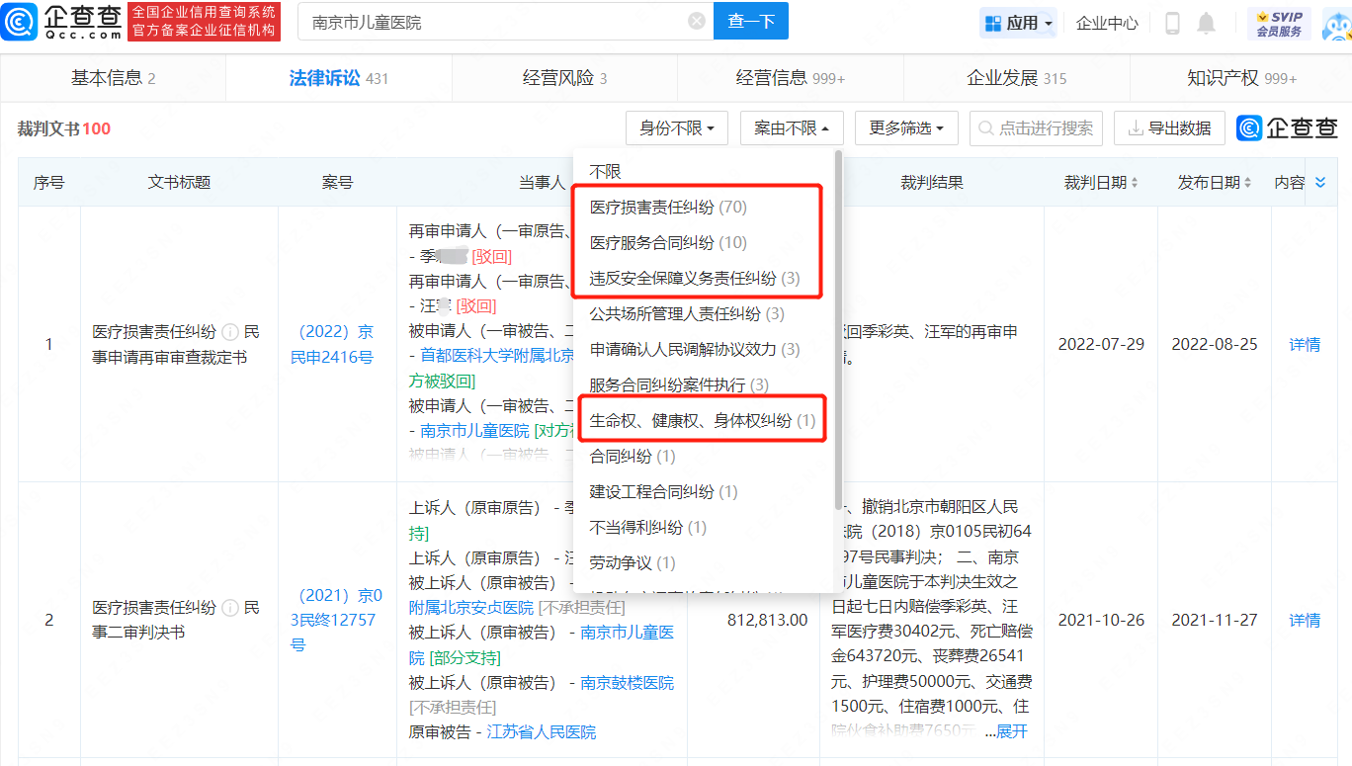Switch to 知识产权 tab

pos(1241,78)
